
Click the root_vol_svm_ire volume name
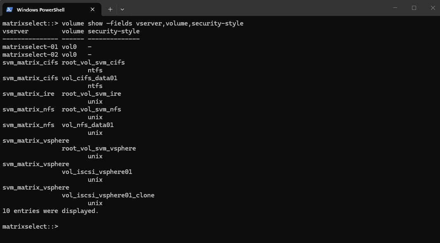pos(91,94)
